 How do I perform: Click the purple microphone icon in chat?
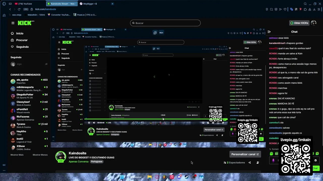click(x=273, y=160)
